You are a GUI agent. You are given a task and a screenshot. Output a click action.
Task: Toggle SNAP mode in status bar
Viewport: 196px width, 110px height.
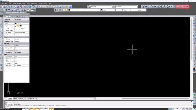click(24, 109)
